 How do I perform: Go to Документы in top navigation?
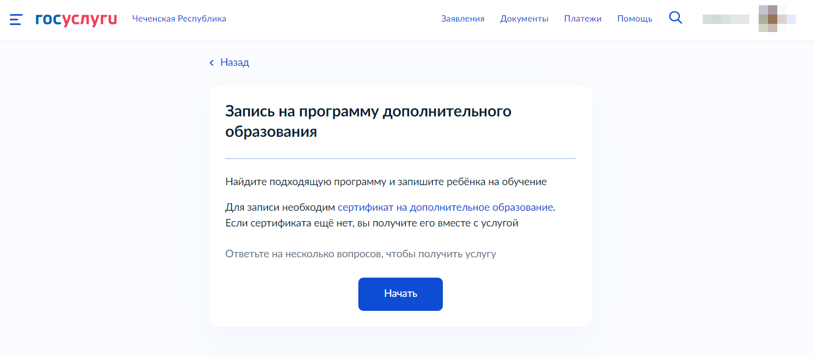click(524, 19)
